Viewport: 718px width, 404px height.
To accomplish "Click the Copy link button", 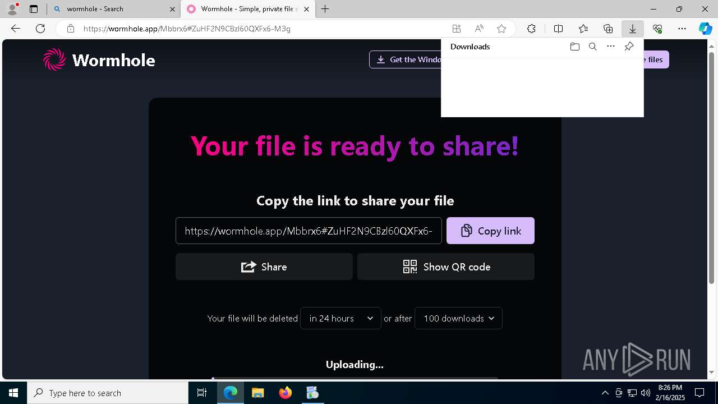I will point(490,231).
